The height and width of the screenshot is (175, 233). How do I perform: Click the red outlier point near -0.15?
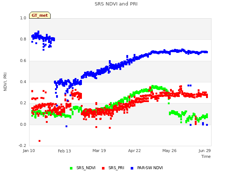coord(40,141)
